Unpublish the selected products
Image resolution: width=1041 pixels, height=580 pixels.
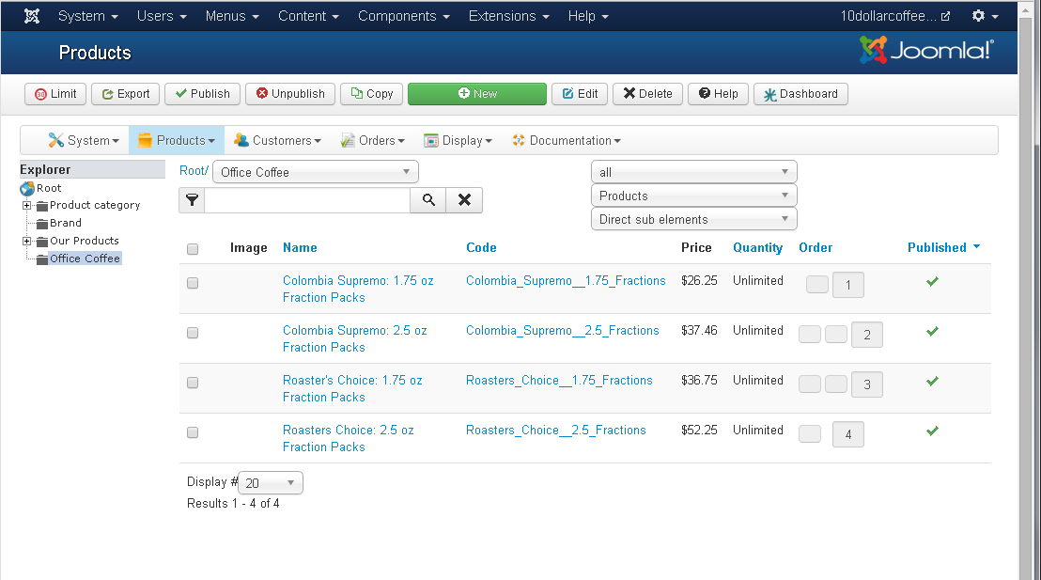290,94
